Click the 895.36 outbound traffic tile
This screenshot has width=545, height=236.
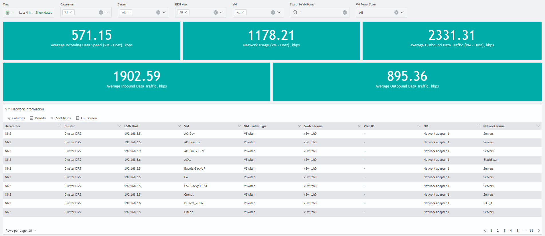point(407,82)
